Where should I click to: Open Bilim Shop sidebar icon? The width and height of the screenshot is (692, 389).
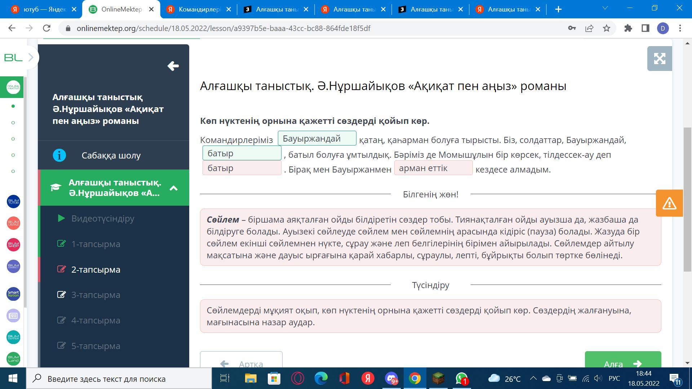coord(13,245)
